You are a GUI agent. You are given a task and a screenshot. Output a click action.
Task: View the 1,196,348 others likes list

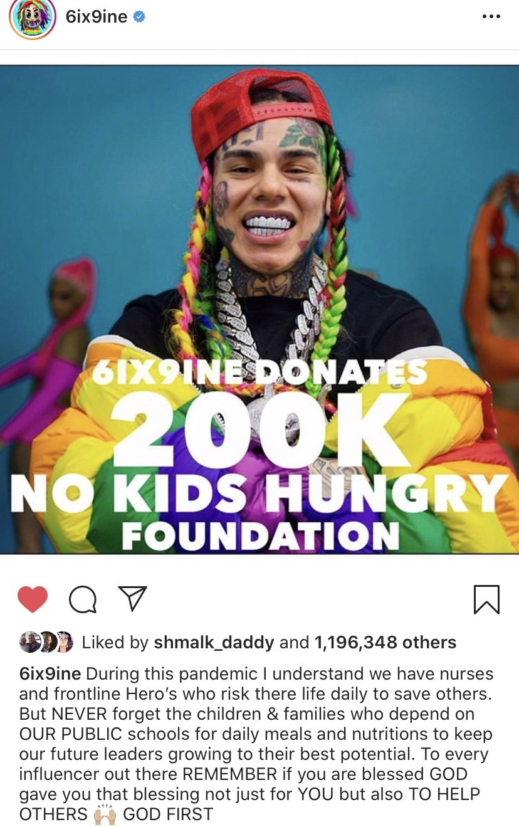[x=385, y=643]
